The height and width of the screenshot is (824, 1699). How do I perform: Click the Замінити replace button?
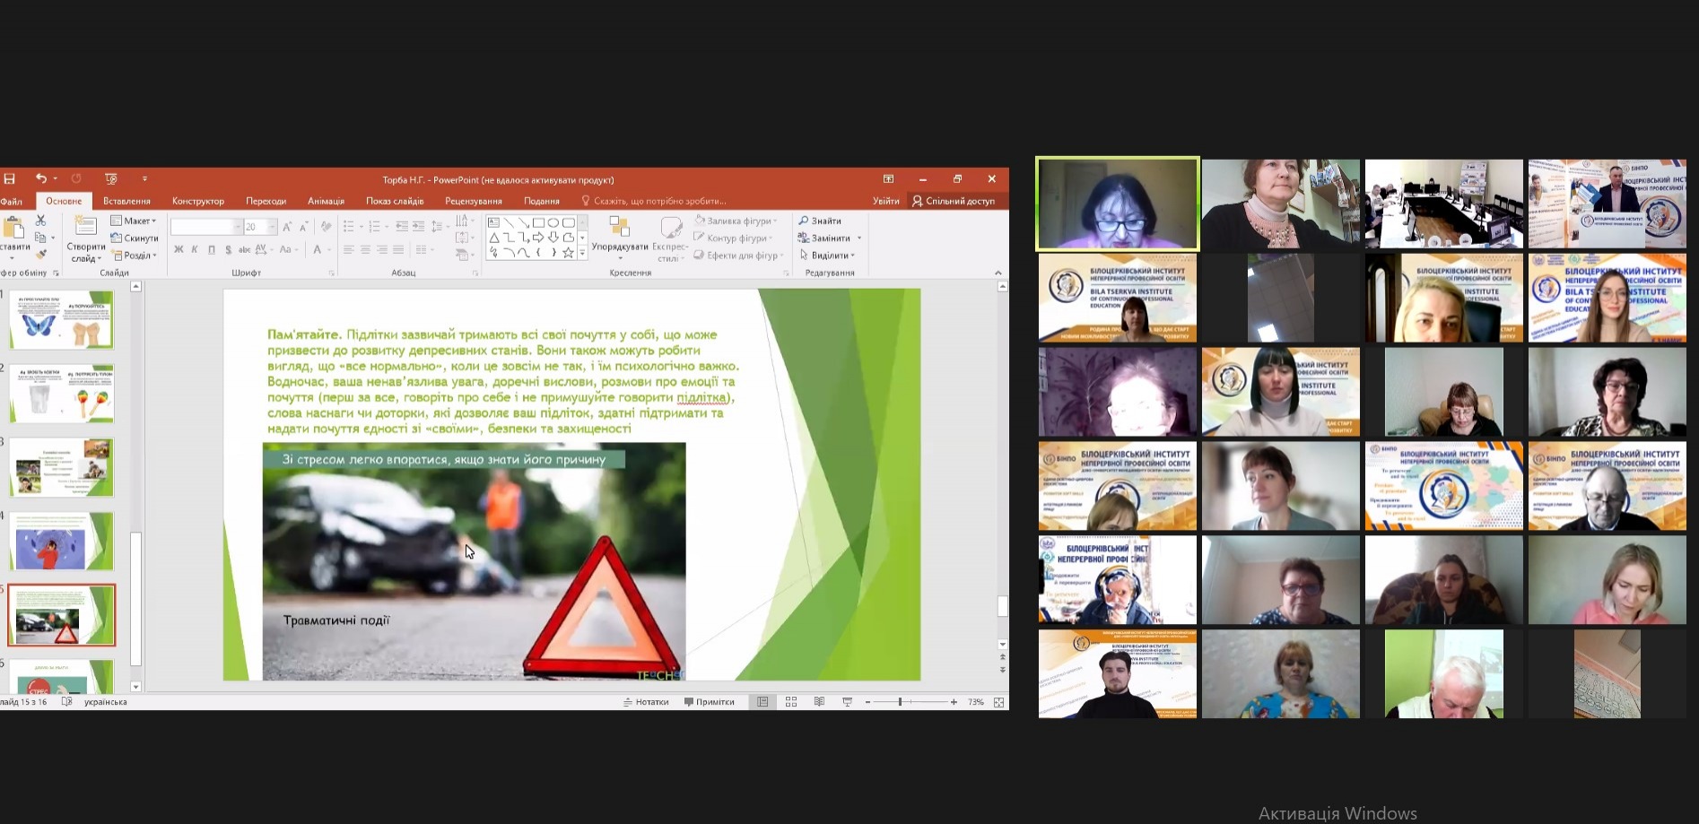(823, 239)
